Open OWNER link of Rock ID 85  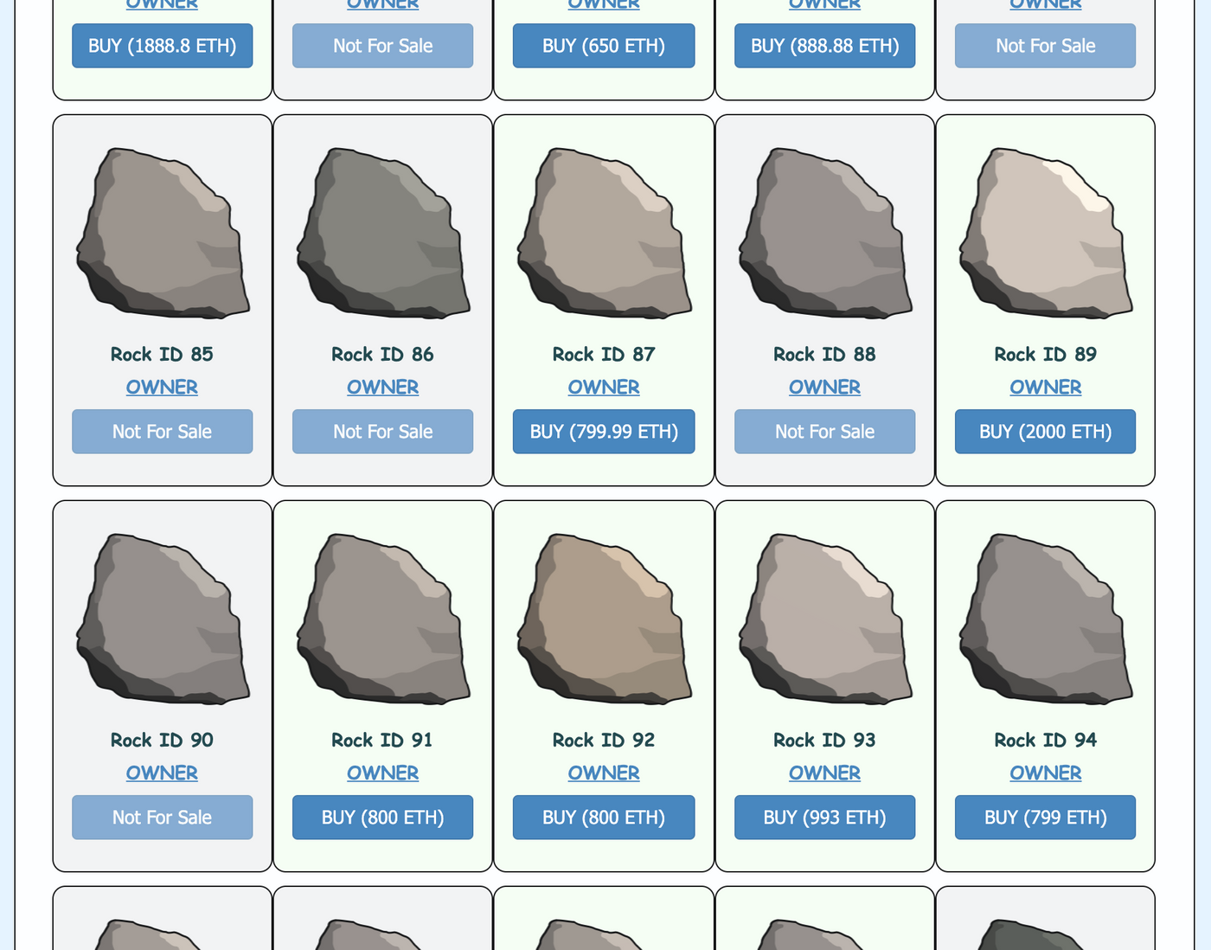tap(162, 388)
